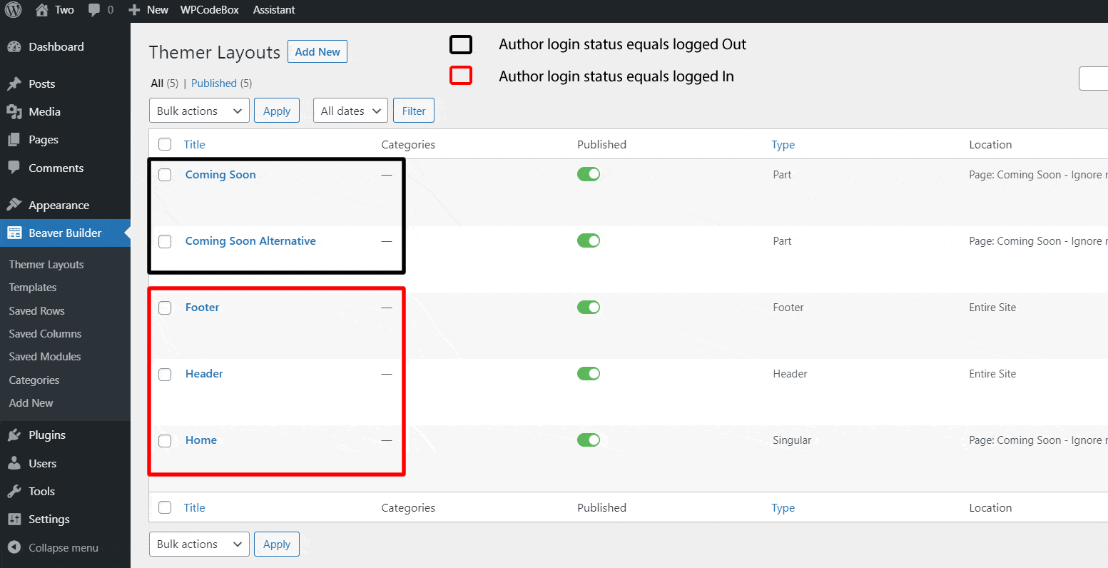Click 'Entire Site' location in Footer row

tap(992, 308)
